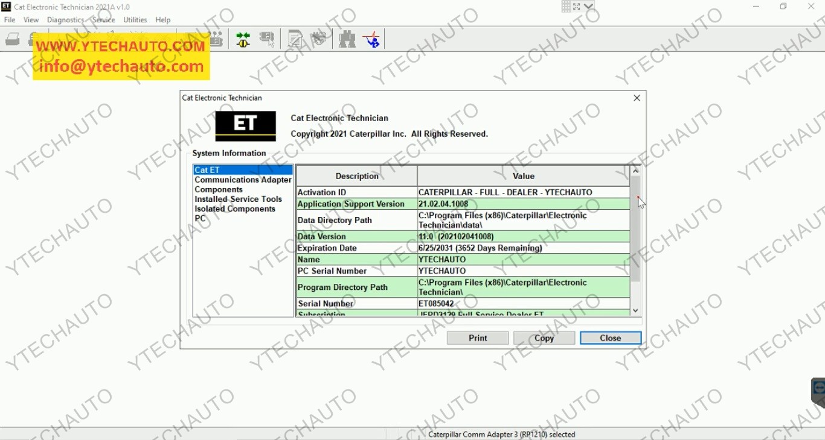Image resolution: width=825 pixels, height=440 pixels.
Task: Close the Cat Electronic Technician dialog with X
Action: pos(637,98)
